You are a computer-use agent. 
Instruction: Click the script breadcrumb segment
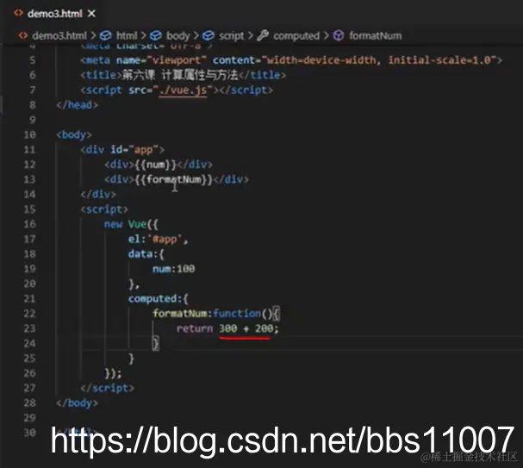coord(231,35)
